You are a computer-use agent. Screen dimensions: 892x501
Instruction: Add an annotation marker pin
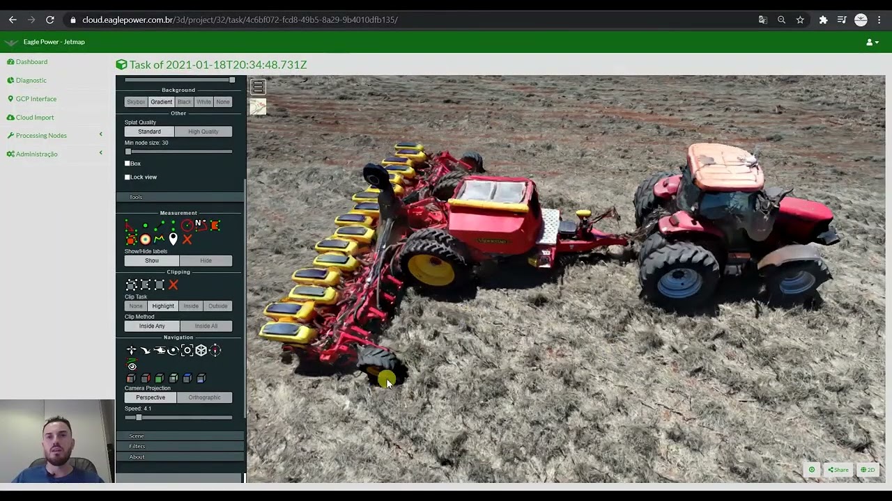click(x=173, y=239)
